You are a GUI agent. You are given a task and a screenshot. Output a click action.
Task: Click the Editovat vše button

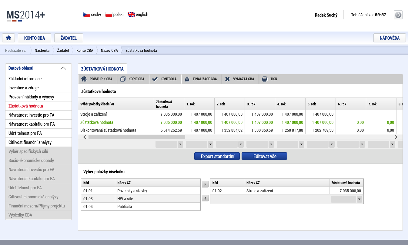click(x=264, y=156)
